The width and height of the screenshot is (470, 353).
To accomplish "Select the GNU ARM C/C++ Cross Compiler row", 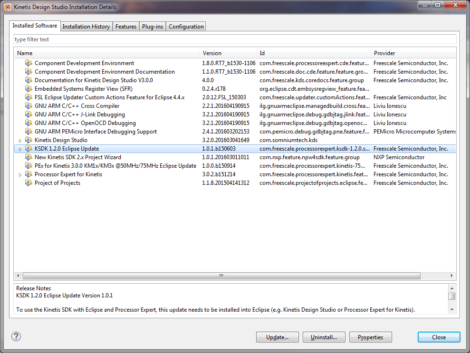I will pyautogui.click(x=235, y=106).
